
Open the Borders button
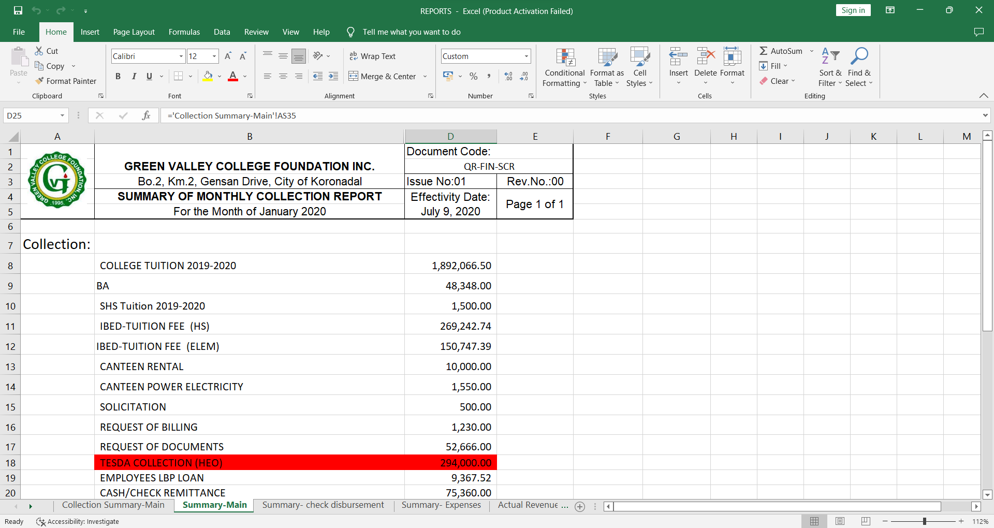[x=179, y=76]
